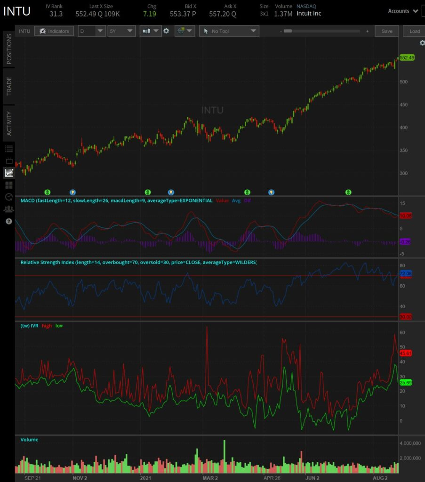
Task: Click the NASDAQ exchange label
Action: click(x=306, y=6)
